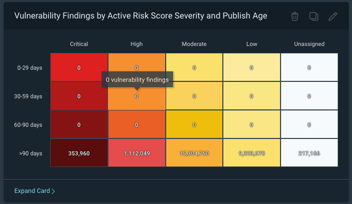Screen dimensions: 352x204
Task: Click the chevron next to Expand Card
Action: tap(53, 191)
